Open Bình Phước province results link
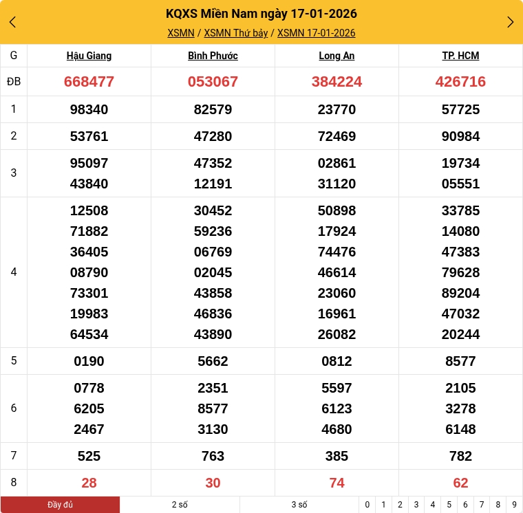The image size is (523, 513). click(x=213, y=56)
